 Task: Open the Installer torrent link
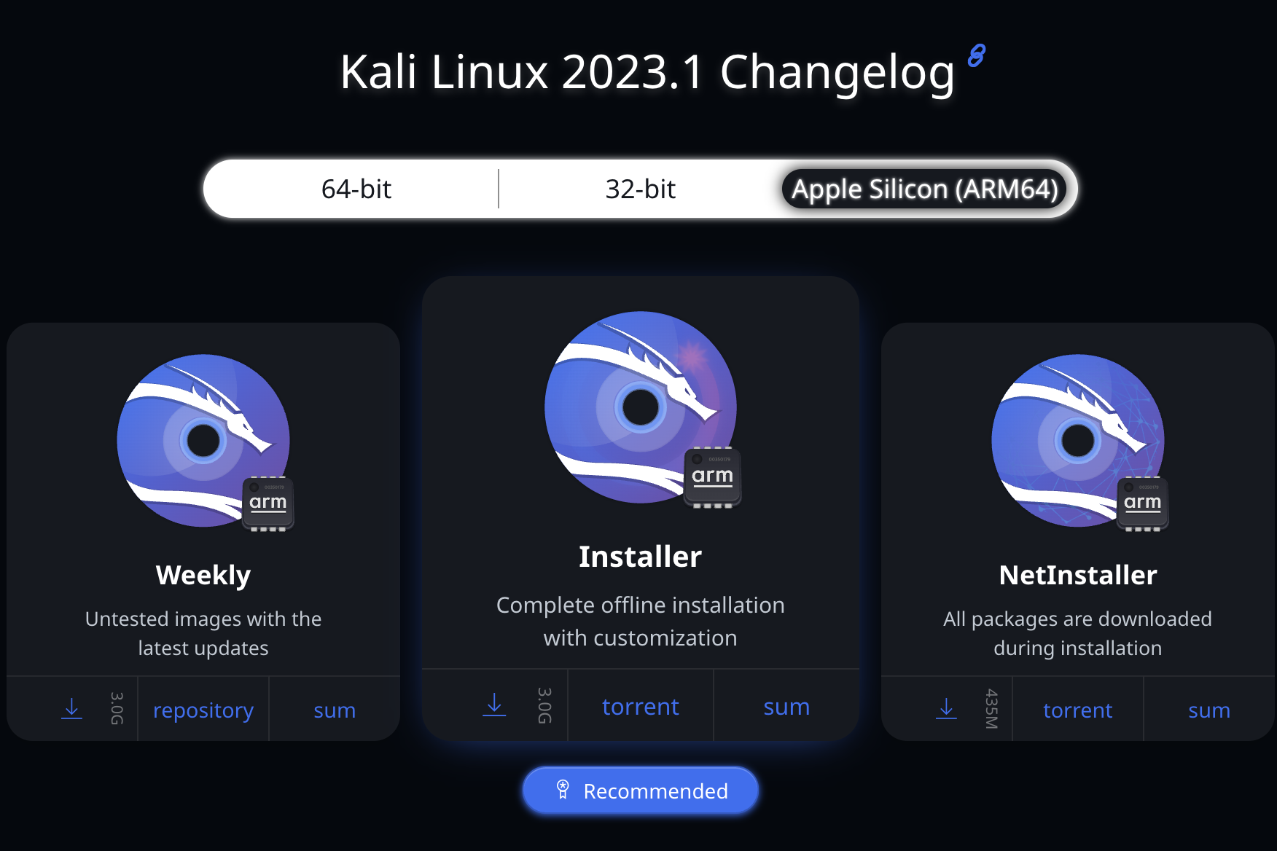coord(641,706)
